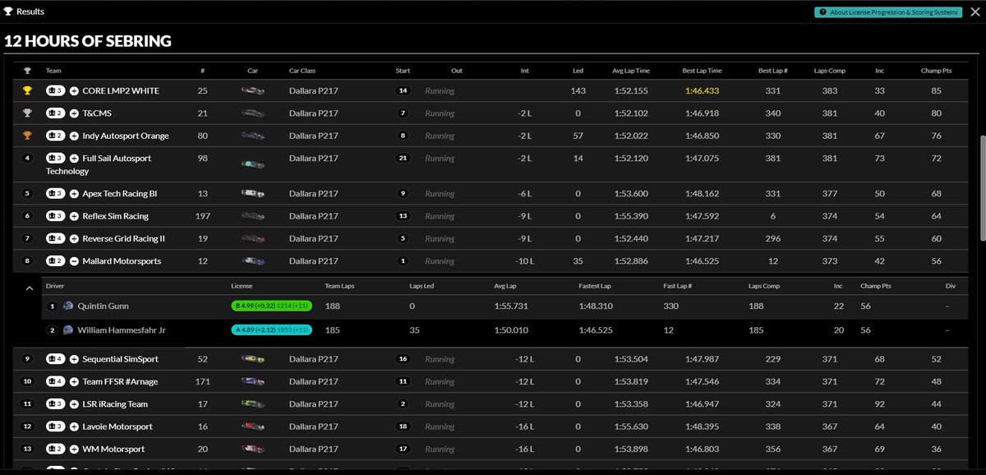Click the trophy icon in Results title

8,12
